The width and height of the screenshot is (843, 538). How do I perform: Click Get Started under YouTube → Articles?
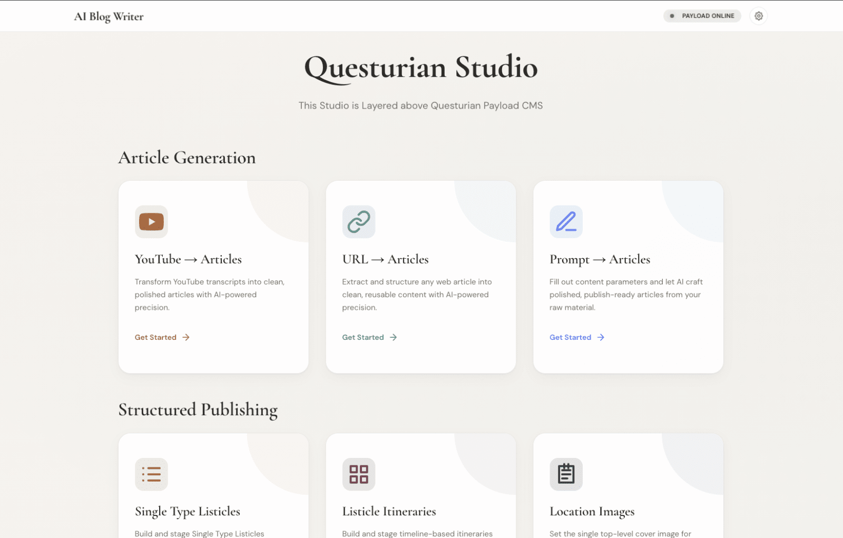point(155,337)
